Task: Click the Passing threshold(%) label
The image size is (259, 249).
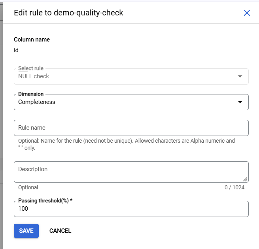Action: tap(45, 201)
